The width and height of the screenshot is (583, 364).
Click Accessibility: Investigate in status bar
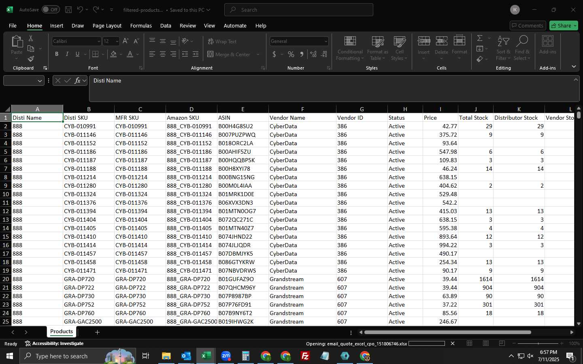click(54, 343)
